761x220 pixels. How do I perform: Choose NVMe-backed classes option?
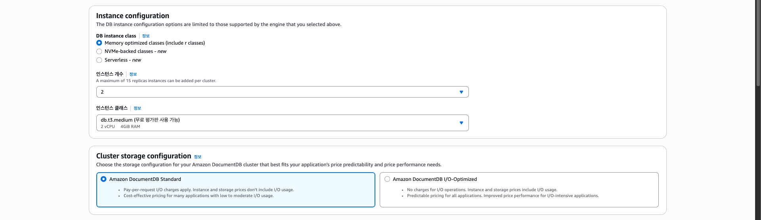[x=99, y=51]
